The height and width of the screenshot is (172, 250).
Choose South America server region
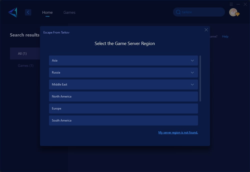[123, 120]
